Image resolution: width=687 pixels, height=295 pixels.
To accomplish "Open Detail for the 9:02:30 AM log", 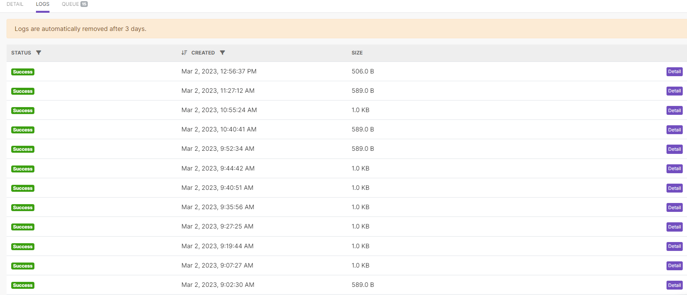I will click(x=674, y=285).
